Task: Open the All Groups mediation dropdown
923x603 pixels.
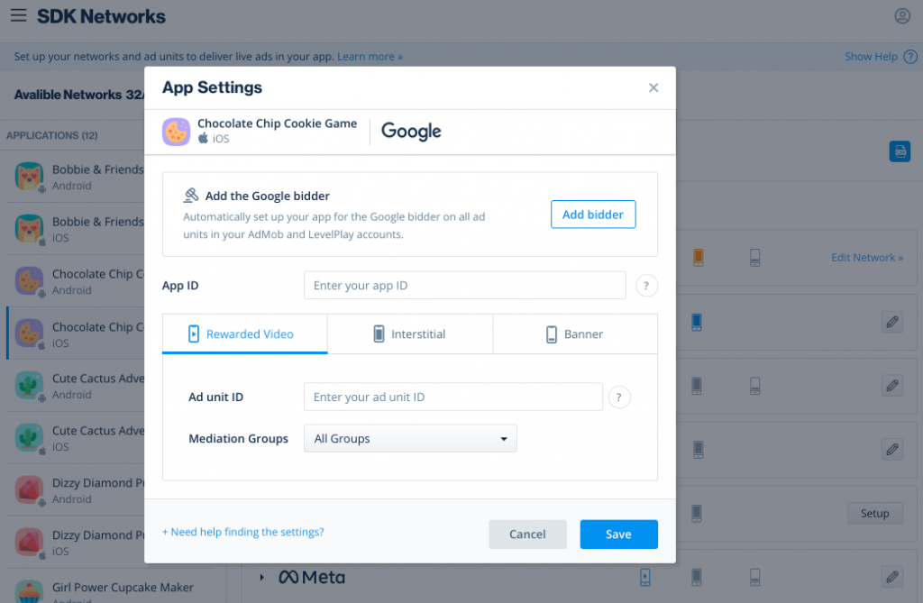Action: pos(410,438)
